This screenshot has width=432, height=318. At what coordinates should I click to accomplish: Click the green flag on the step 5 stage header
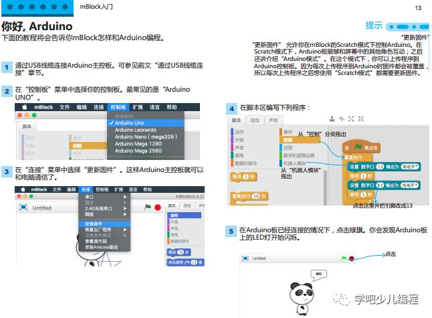coord(344,258)
